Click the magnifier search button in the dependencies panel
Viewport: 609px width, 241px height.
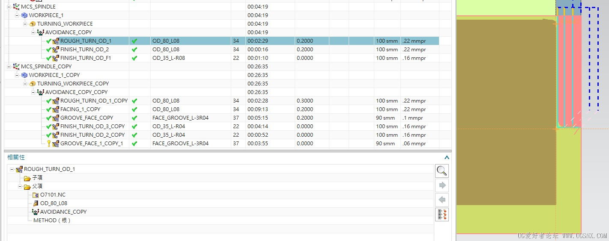pos(442,170)
